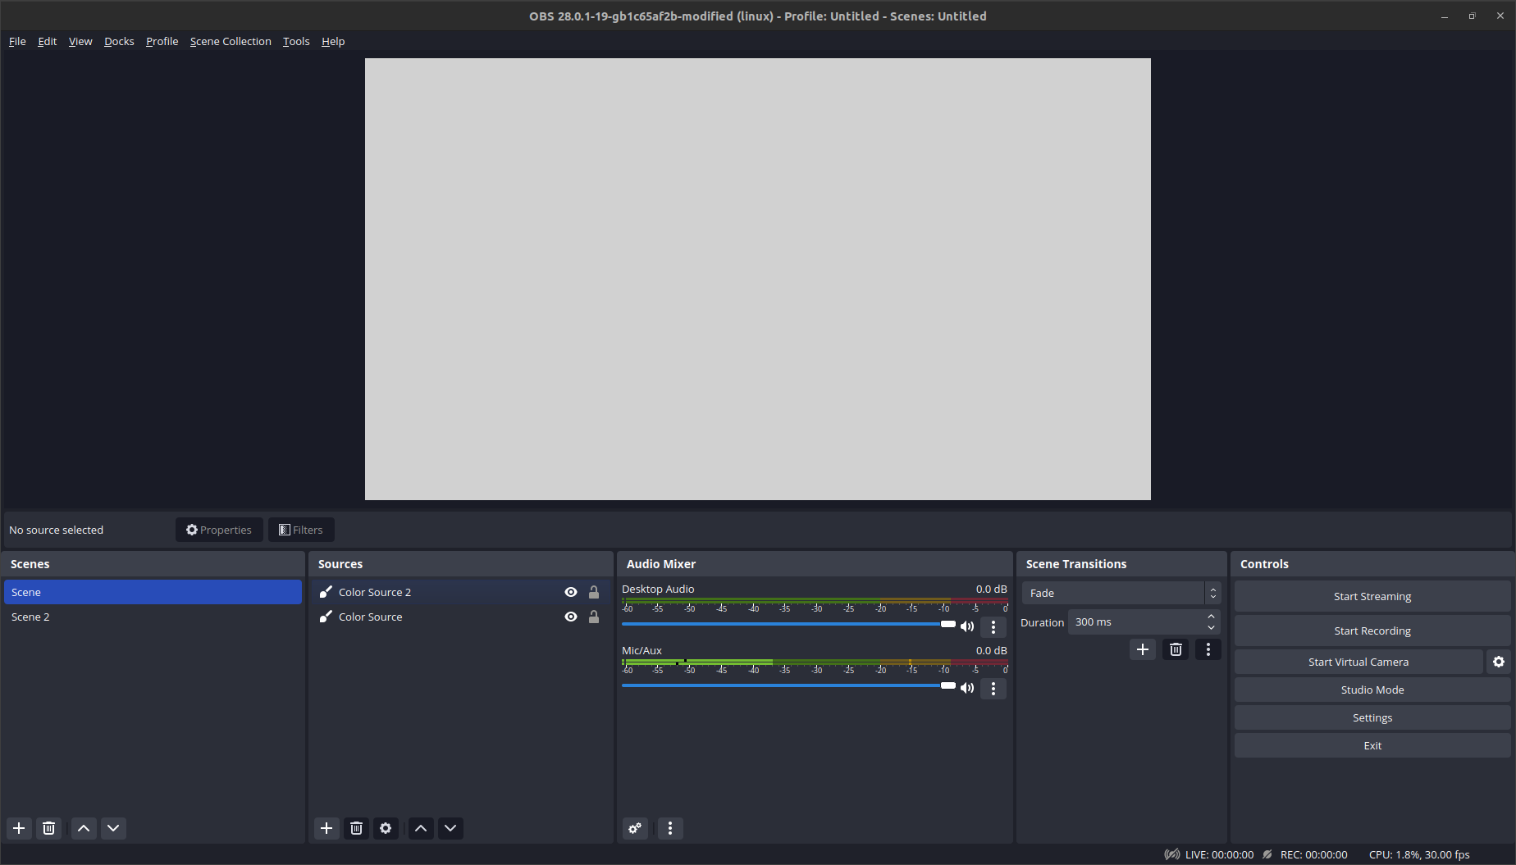Image resolution: width=1516 pixels, height=865 pixels.
Task: Open advanced audio properties gear in Audio Mixer
Action: (x=634, y=828)
